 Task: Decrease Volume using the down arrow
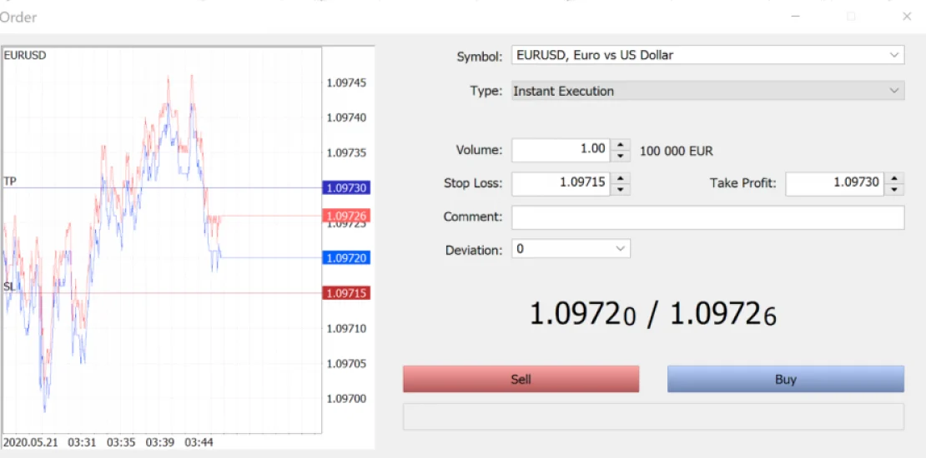[x=621, y=156]
